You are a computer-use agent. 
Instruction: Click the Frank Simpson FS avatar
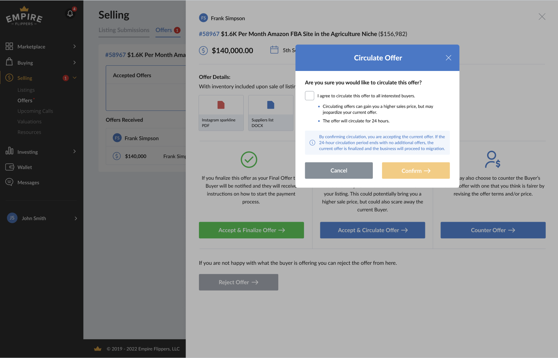(x=204, y=18)
